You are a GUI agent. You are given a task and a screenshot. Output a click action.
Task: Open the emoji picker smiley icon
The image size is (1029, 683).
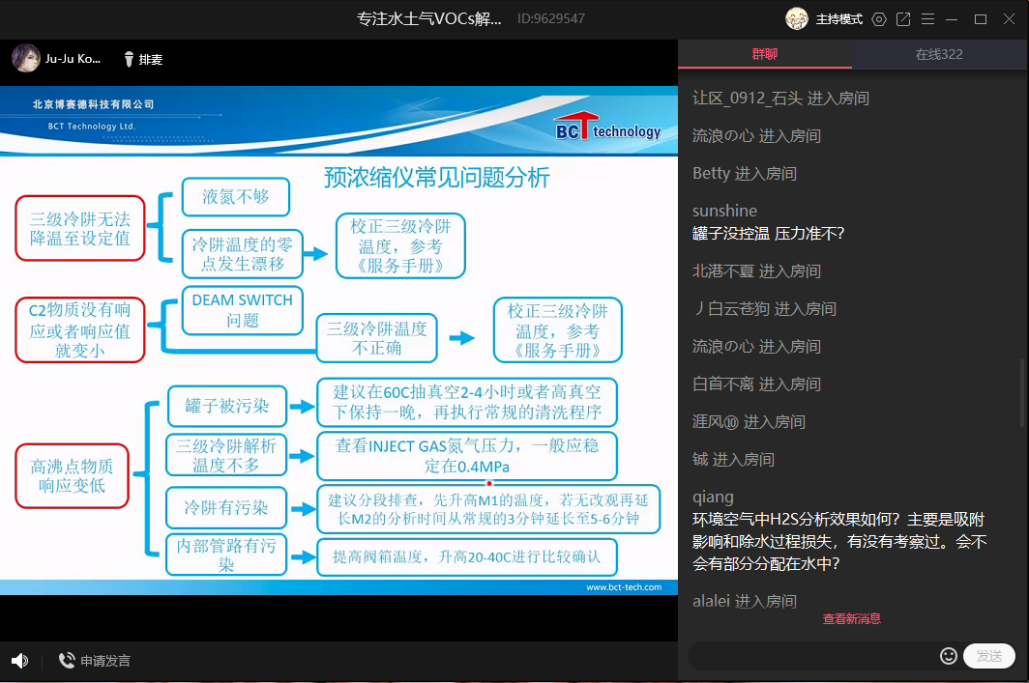pos(949,656)
